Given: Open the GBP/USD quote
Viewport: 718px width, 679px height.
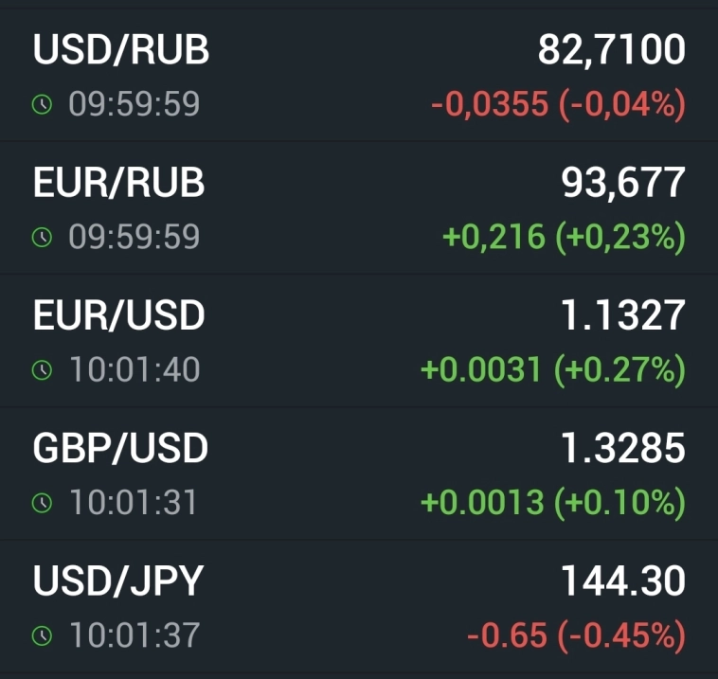Looking at the screenshot, I should point(120,448).
